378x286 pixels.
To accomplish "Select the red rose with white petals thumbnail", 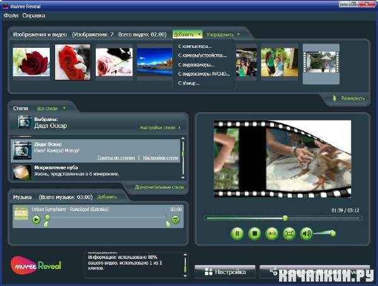I will click(72, 62).
